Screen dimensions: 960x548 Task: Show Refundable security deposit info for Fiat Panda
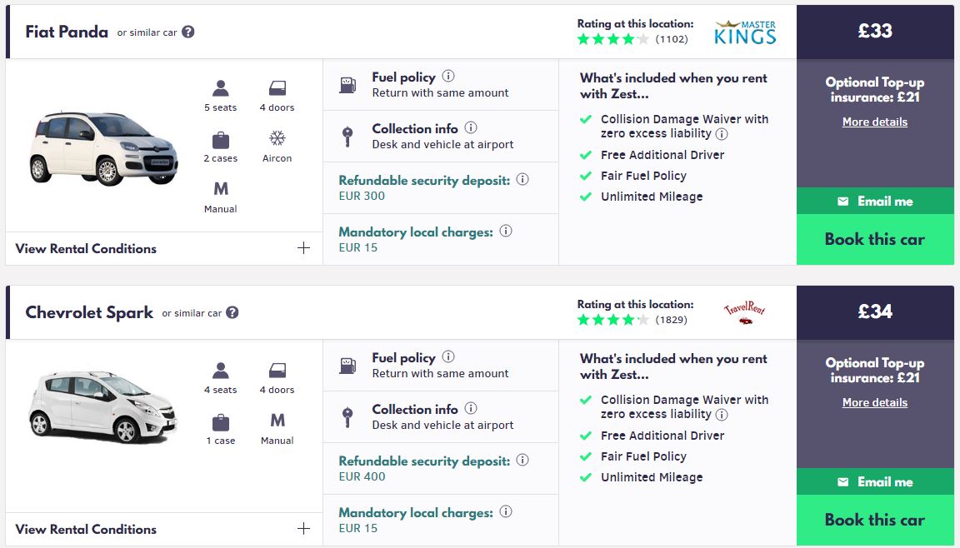click(x=522, y=180)
